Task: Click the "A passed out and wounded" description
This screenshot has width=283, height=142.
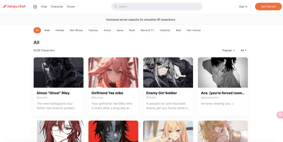Action: click(x=168, y=106)
